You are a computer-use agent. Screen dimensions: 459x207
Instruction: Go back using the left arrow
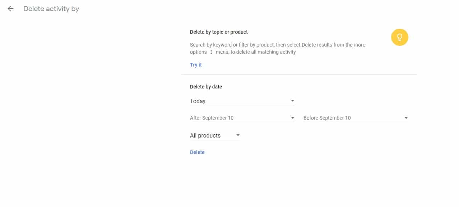tap(10, 9)
